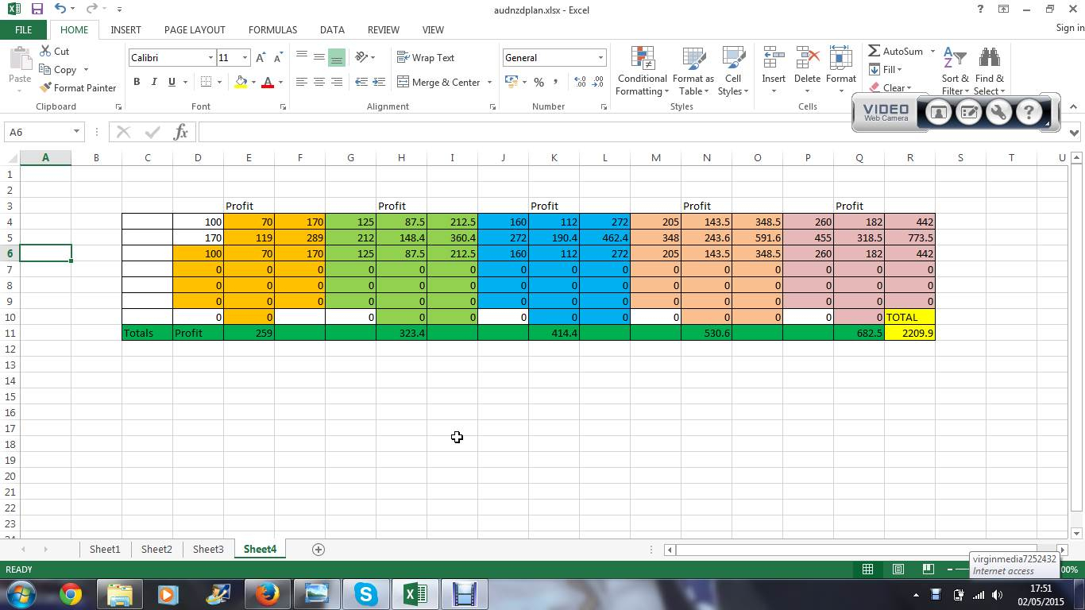Toggle Bold formatting

click(137, 82)
